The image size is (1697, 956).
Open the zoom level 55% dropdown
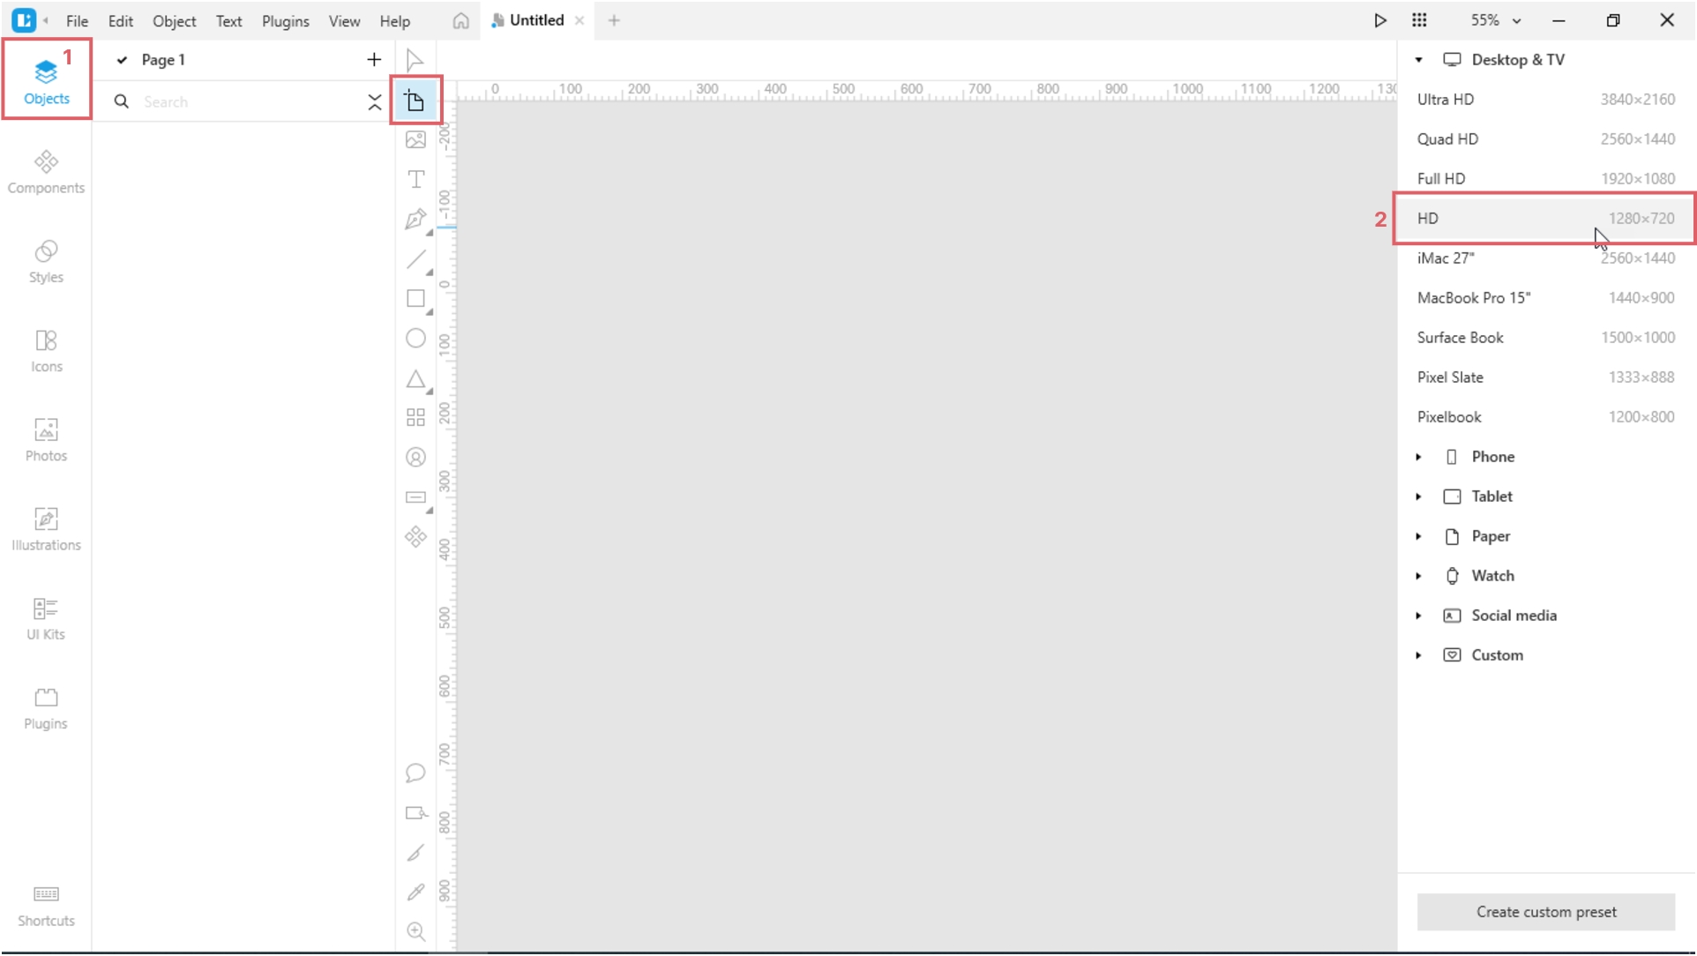(1495, 20)
